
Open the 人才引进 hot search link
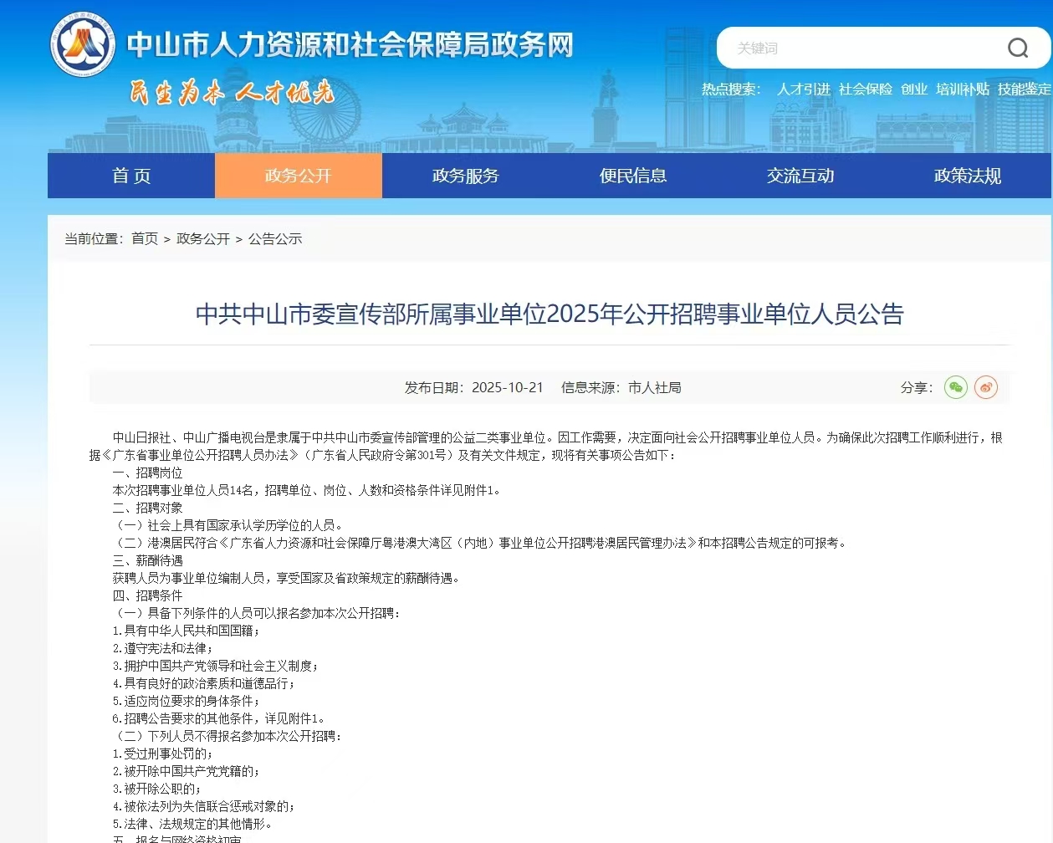click(x=803, y=89)
